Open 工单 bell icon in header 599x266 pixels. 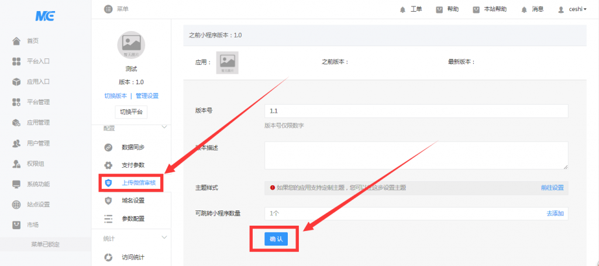pos(402,9)
